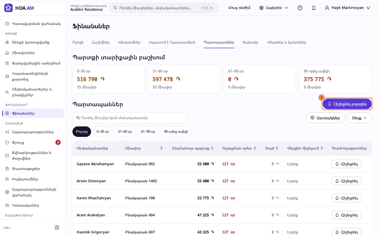Click the Կոնտակտներ contacts icon
Image resolution: width=378 pixels, height=236 pixels.
pos(7,205)
